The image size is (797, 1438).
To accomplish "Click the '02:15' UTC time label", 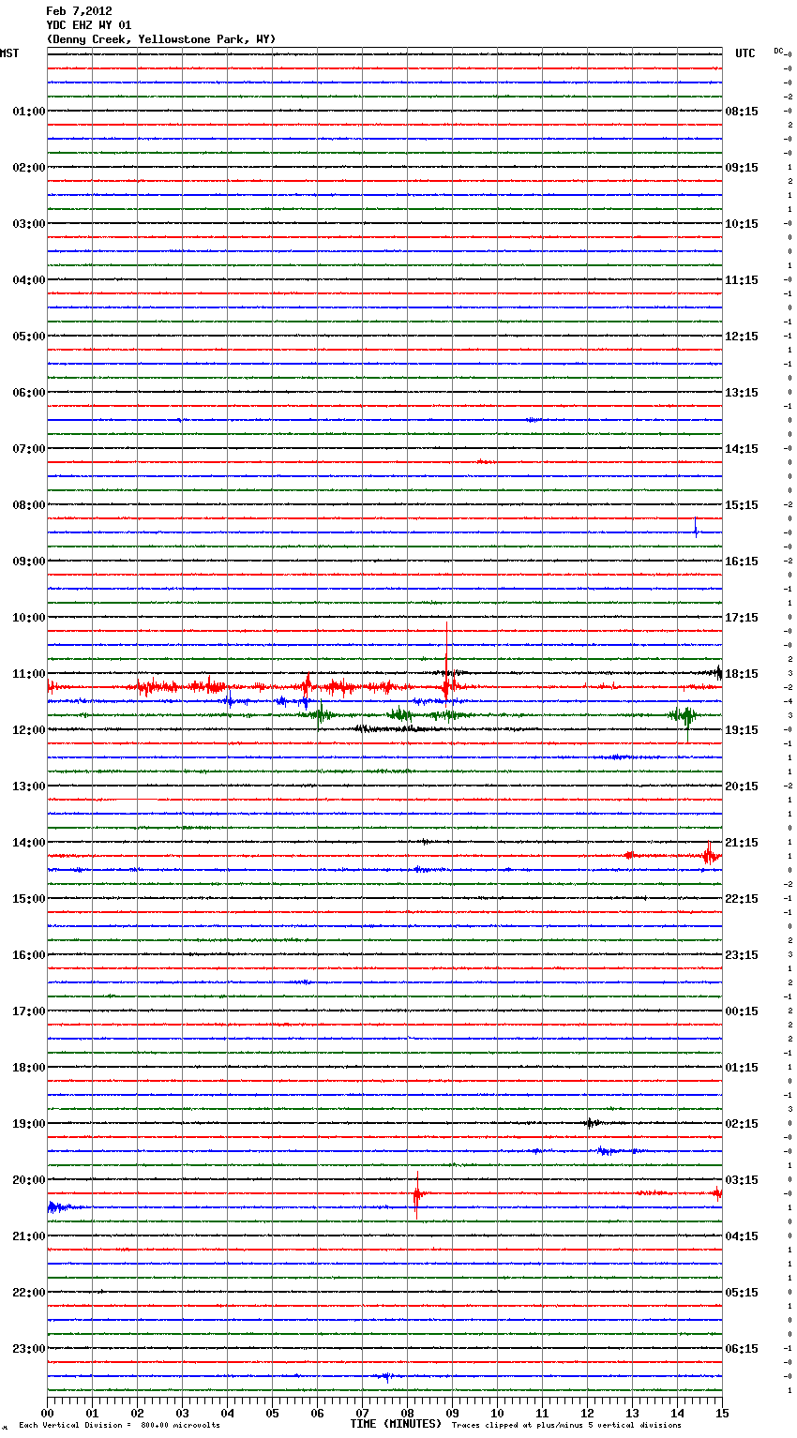I will point(742,1123).
